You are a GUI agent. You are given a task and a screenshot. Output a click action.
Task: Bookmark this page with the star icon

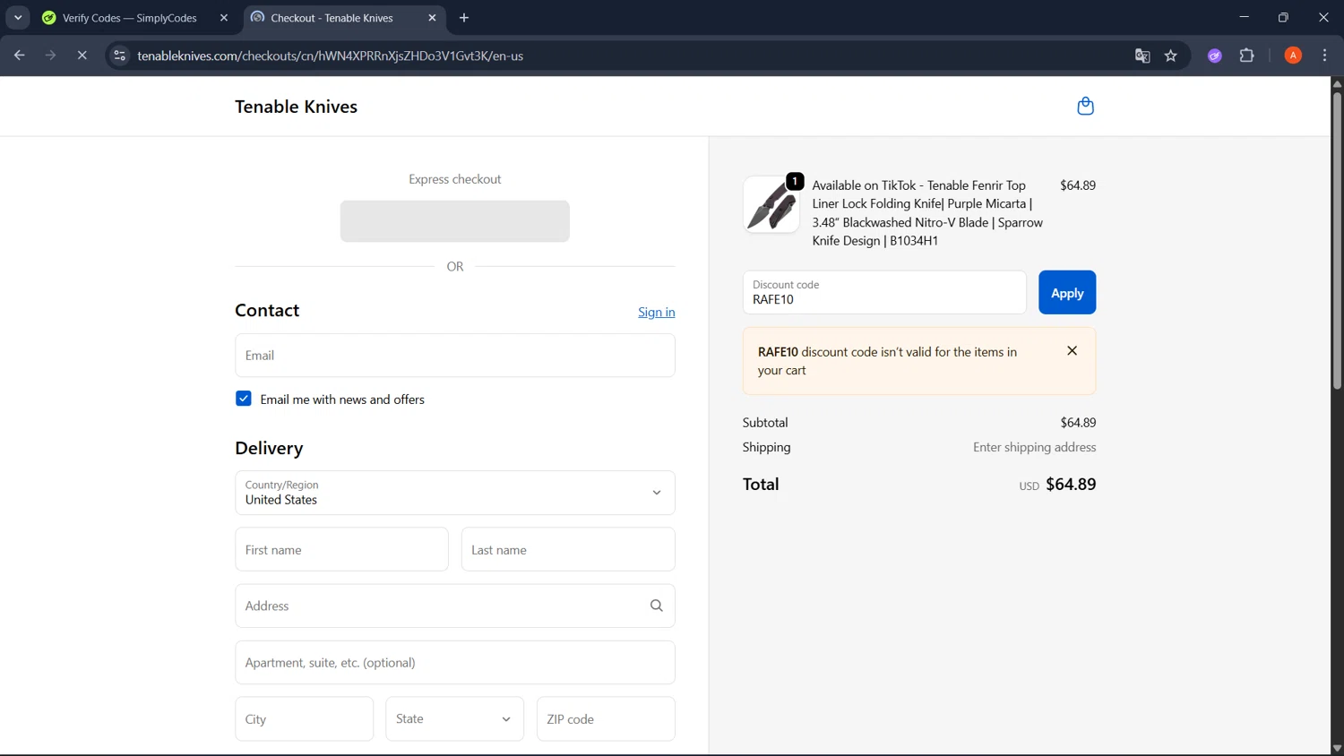point(1170,56)
